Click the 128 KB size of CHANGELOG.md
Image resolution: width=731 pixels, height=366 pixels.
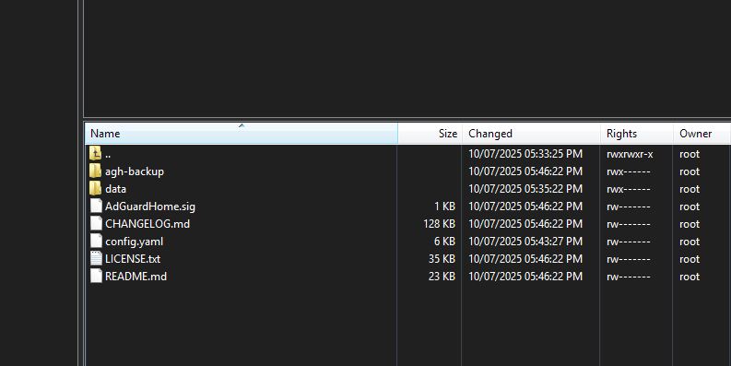pyautogui.click(x=439, y=224)
